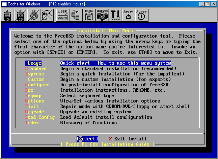Click 'Begin a custom installation (for experts)'
This screenshot has height=159, width=218.
(115, 79)
